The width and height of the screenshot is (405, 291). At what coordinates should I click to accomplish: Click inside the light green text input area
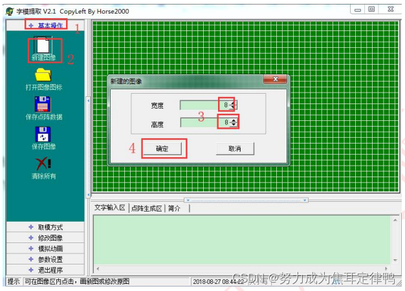(241, 240)
